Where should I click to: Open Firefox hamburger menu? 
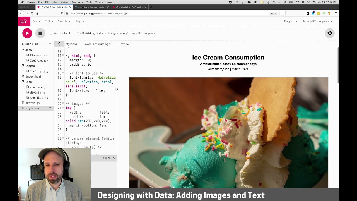coord(336,13)
